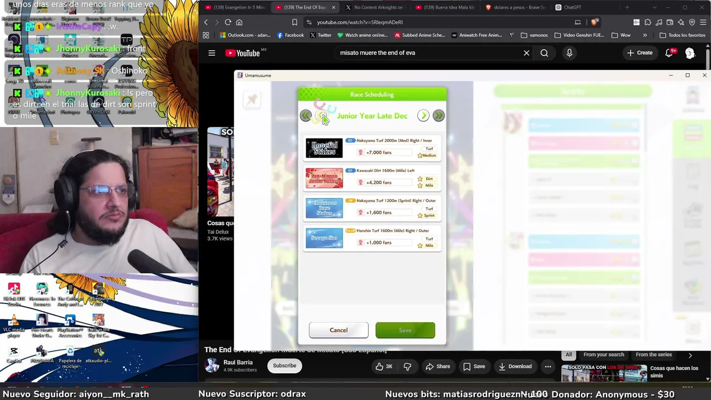This screenshot has height=400, width=711.
Task: Open Watch anime online bookmark
Action: click(x=362, y=35)
